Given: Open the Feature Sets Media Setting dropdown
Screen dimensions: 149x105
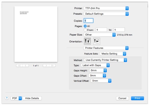Looking at the screenshot, I should pyautogui.click(x=113, y=54).
